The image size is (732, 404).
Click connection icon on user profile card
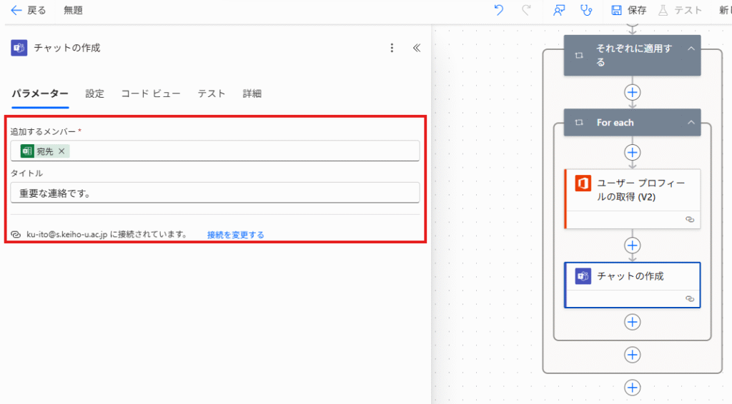click(690, 219)
